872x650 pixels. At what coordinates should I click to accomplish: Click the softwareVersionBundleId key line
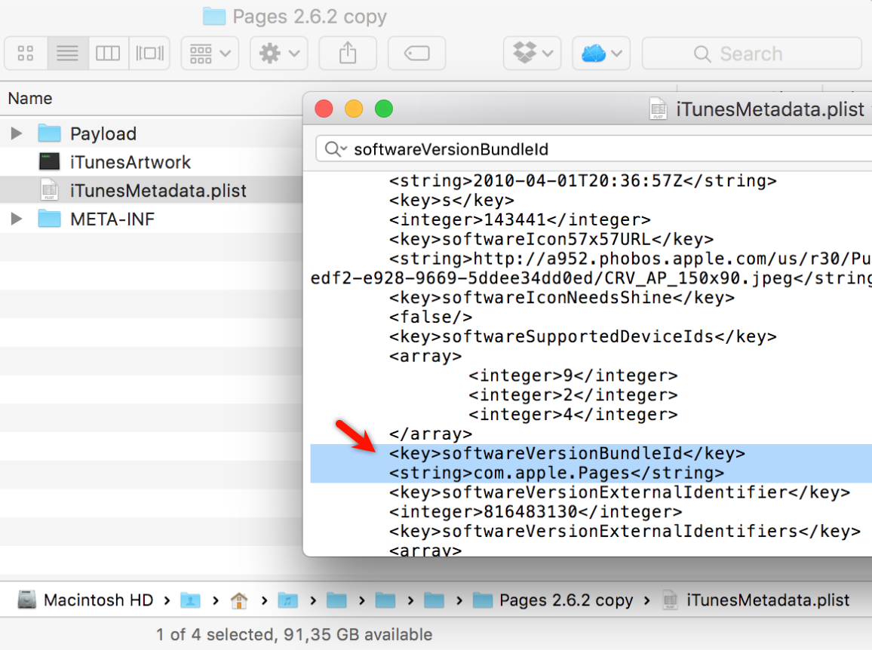(566, 454)
